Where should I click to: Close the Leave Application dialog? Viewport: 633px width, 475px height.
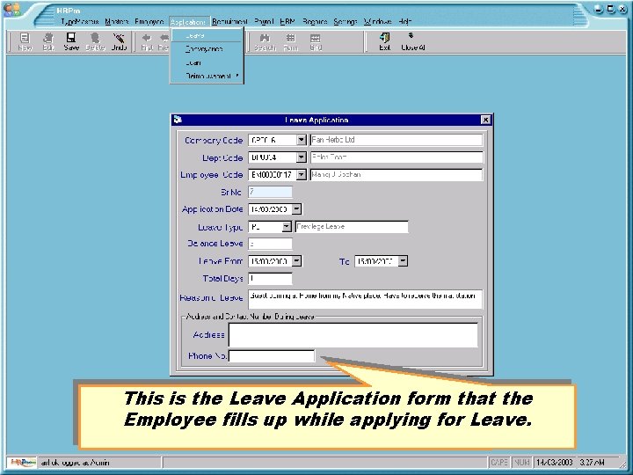coord(485,120)
